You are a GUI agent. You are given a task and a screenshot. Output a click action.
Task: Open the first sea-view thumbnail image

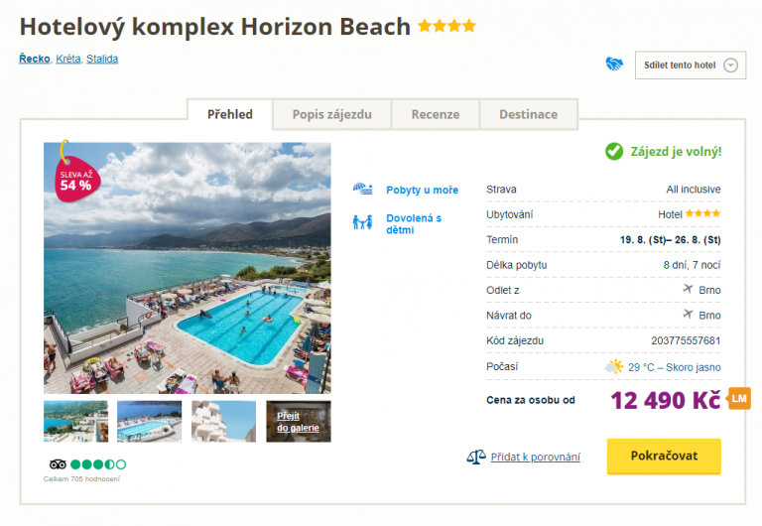[x=75, y=421]
